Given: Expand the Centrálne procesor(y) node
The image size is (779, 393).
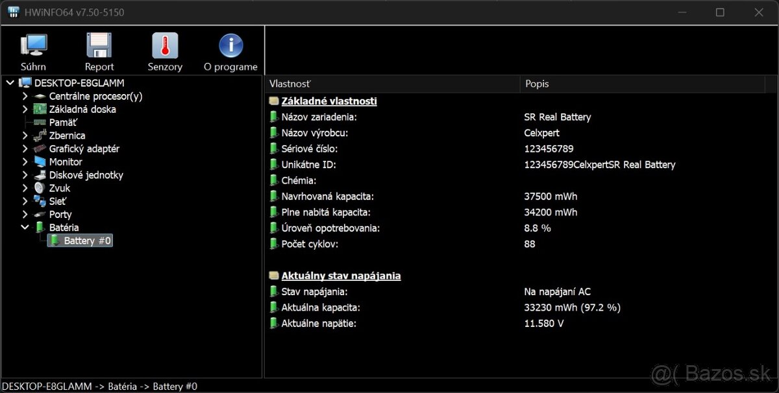Looking at the screenshot, I should (x=25, y=96).
